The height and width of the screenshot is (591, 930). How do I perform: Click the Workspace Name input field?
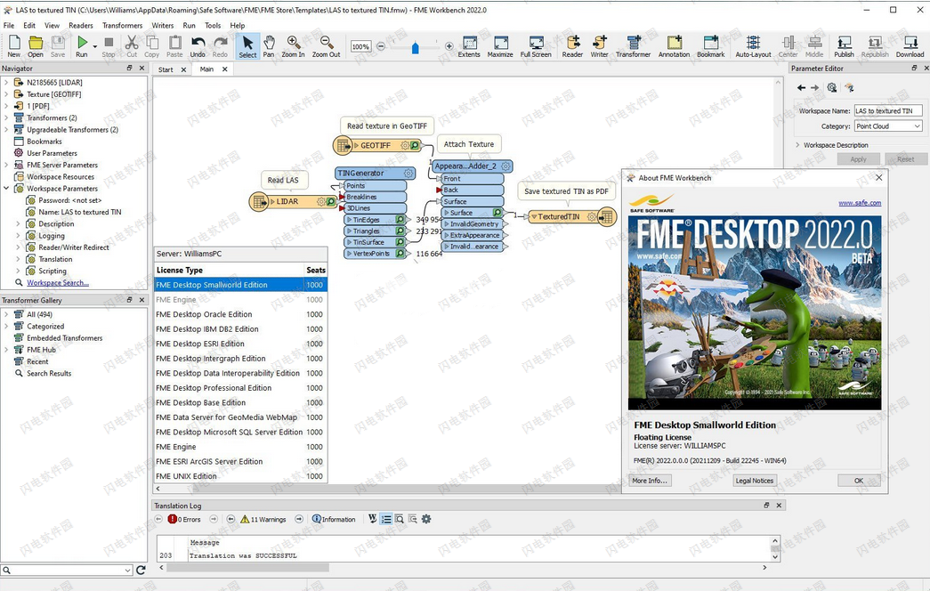[888, 111]
